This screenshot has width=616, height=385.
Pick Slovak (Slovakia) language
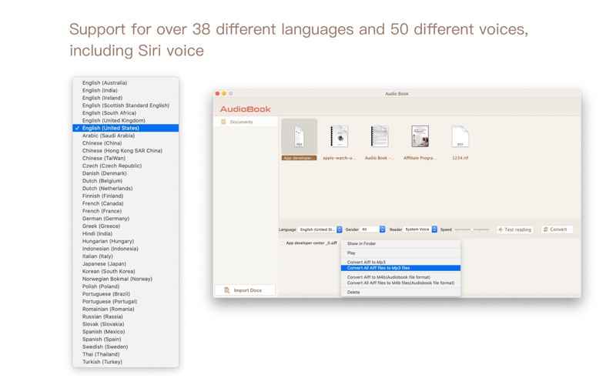click(x=126, y=324)
